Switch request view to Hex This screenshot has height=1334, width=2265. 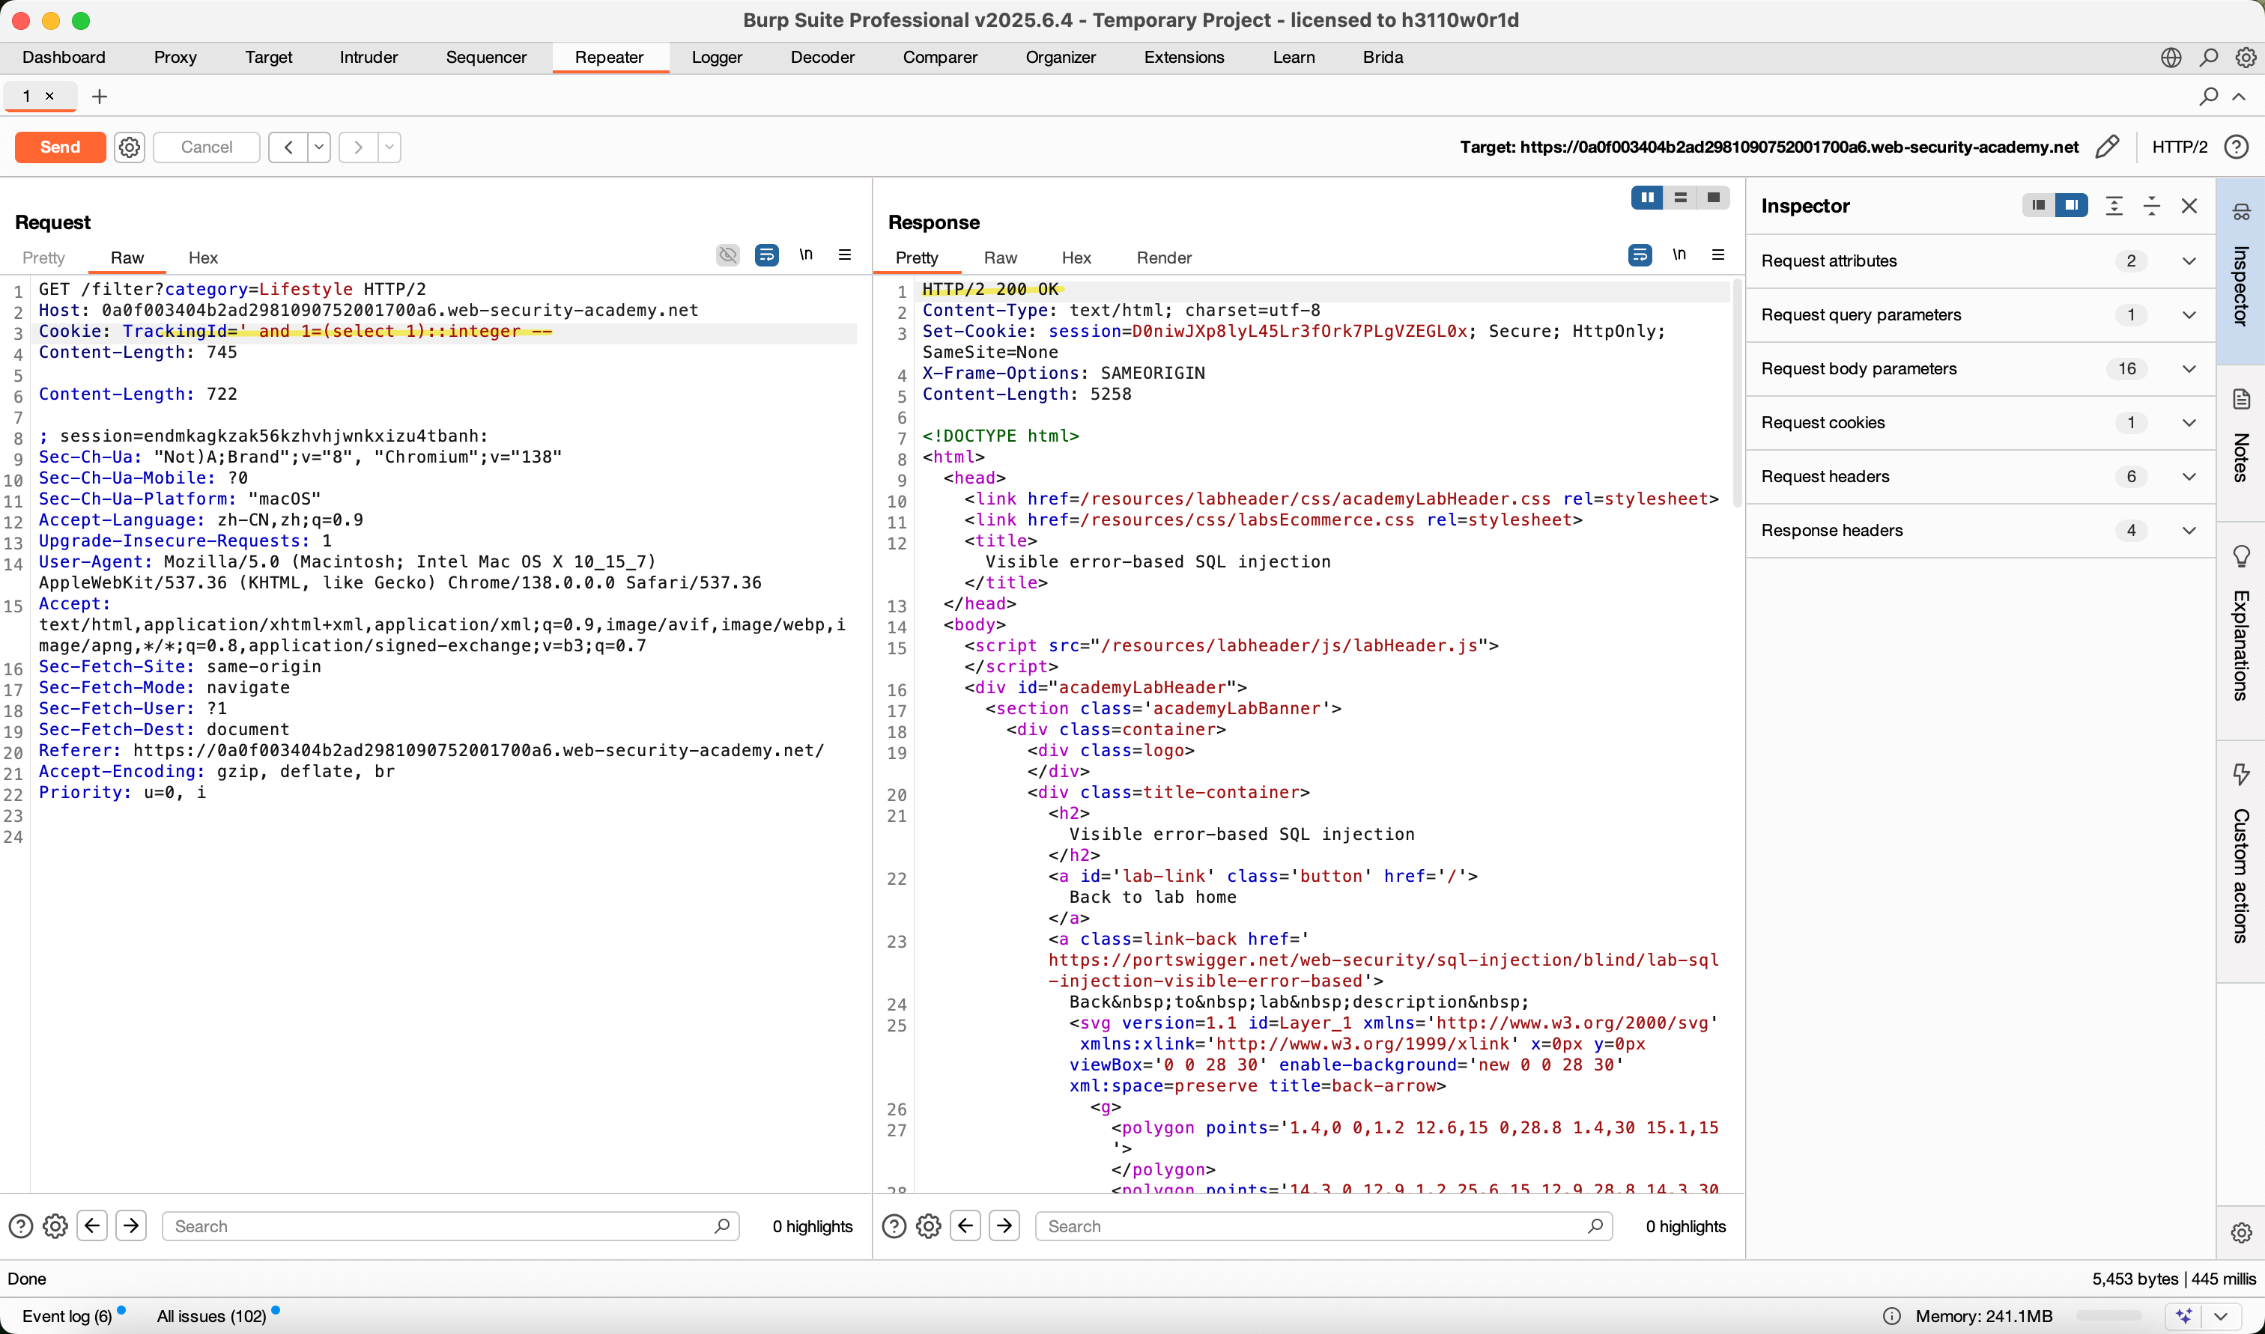(203, 258)
